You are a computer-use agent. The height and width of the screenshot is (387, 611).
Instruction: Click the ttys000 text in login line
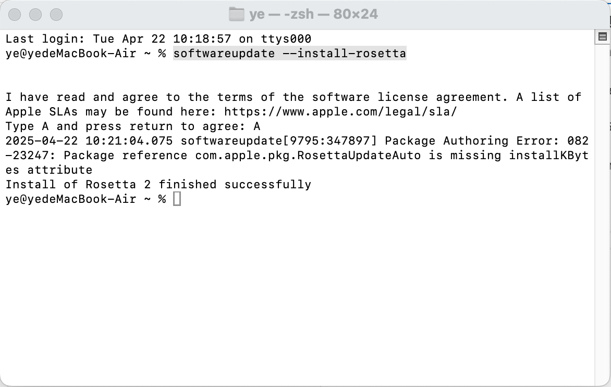coord(286,39)
